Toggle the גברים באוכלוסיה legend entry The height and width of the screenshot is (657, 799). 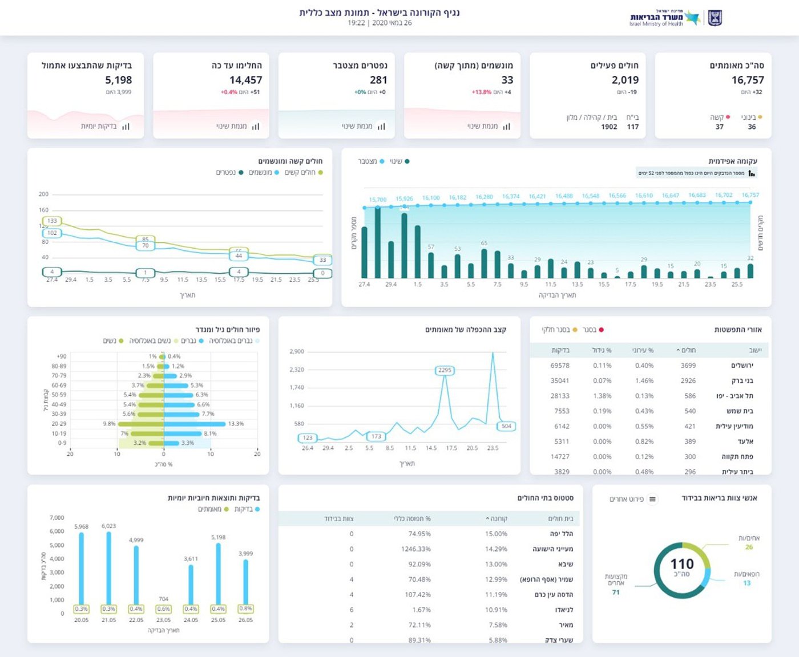(234, 341)
